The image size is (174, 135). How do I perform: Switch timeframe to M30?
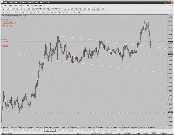pos(60,13)
